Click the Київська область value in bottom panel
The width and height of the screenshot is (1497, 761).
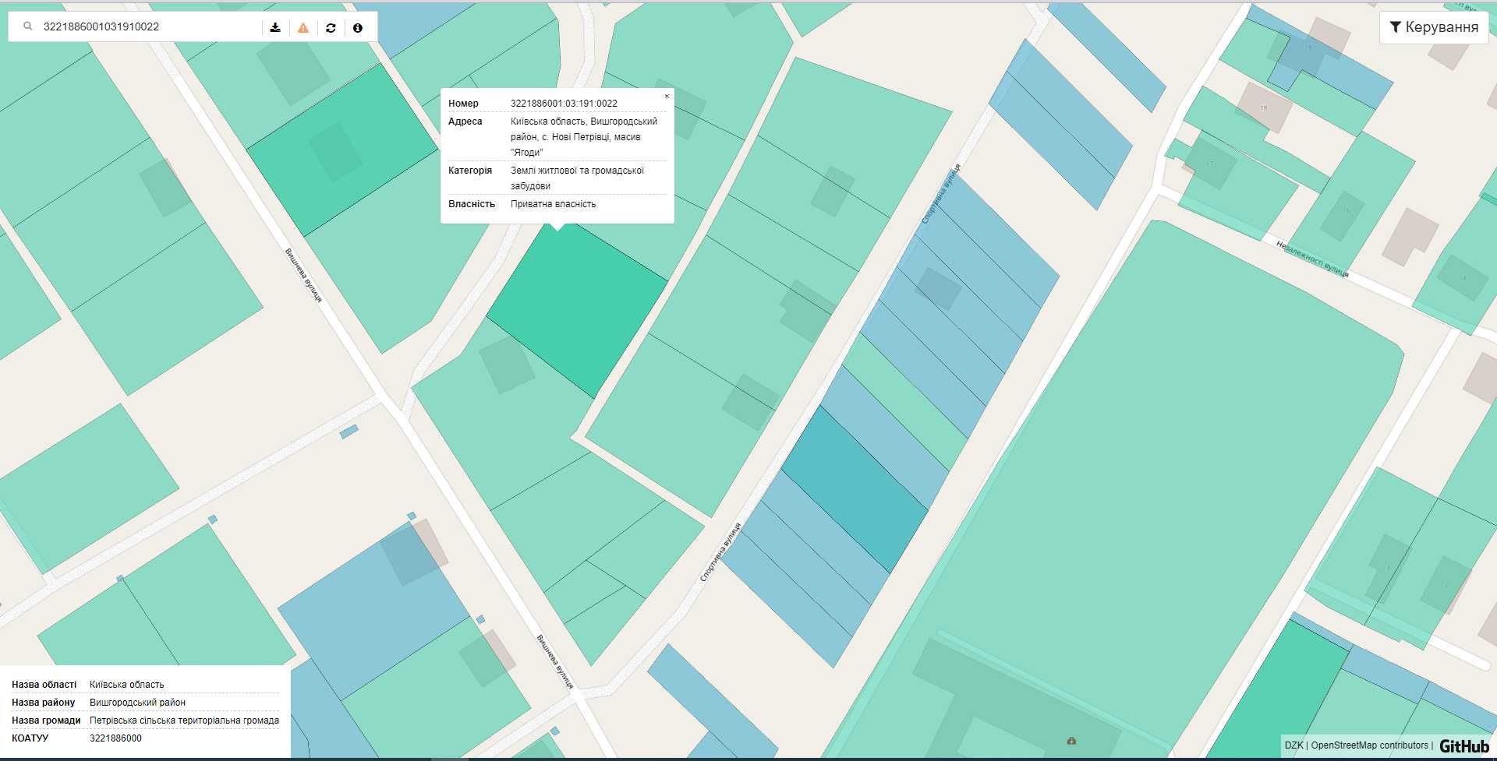click(126, 685)
